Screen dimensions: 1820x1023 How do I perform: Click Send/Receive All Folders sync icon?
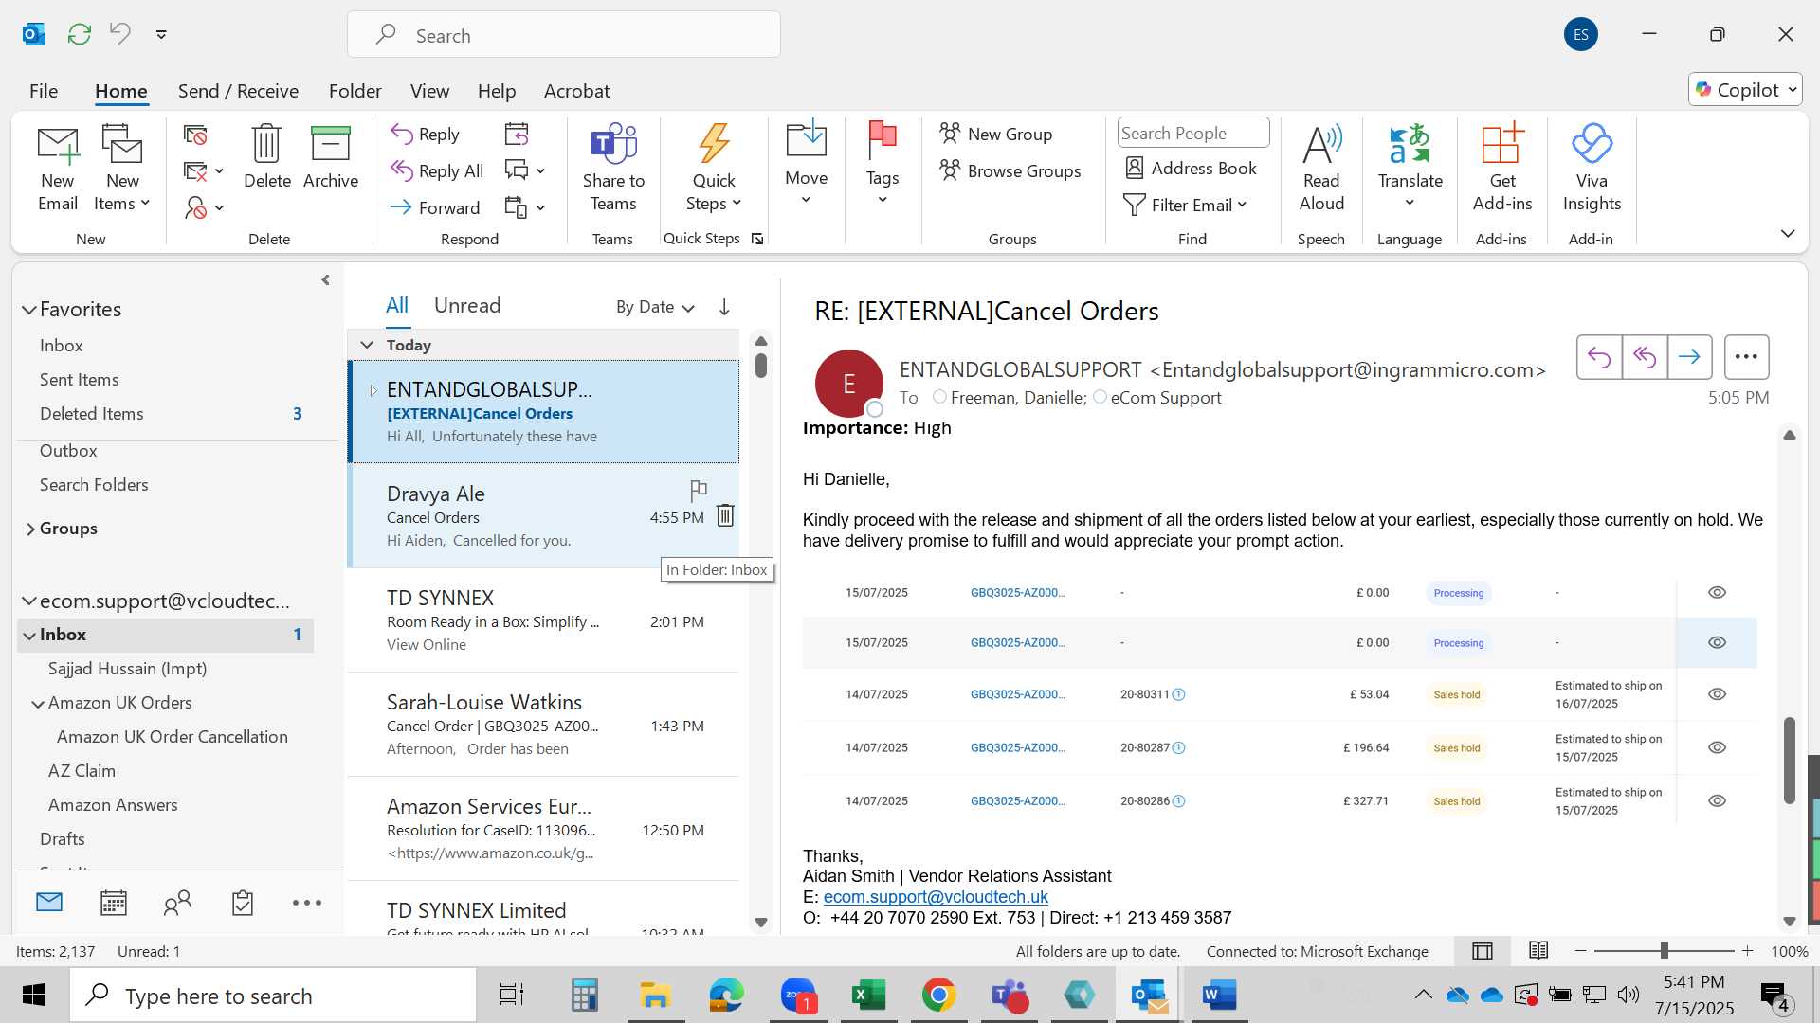(x=80, y=34)
